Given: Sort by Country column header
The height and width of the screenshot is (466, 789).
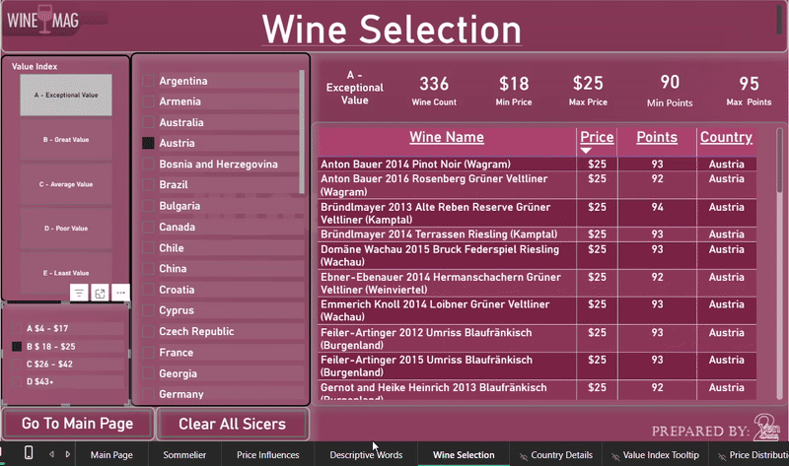Looking at the screenshot, I should (x=726, y=137).
